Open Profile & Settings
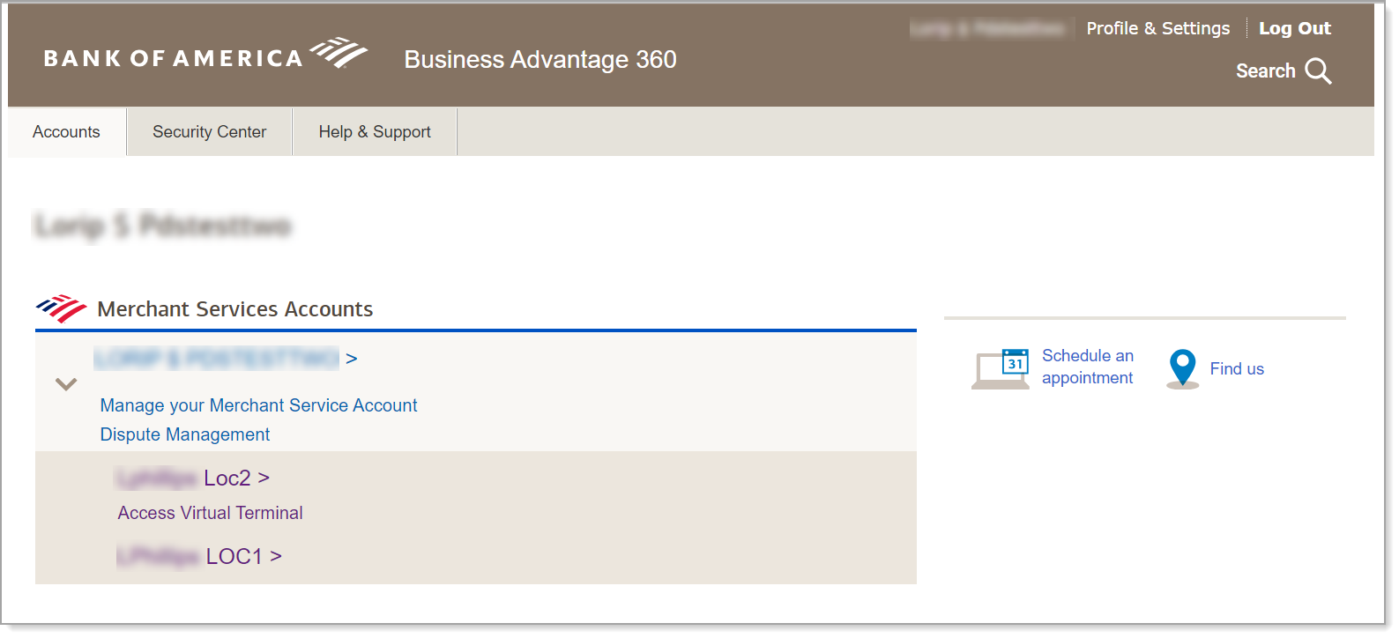 tap(1157, 27)
